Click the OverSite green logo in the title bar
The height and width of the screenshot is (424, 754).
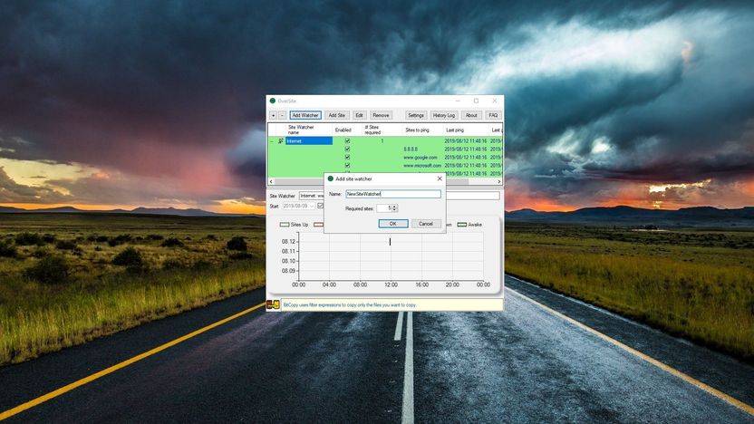273,101
